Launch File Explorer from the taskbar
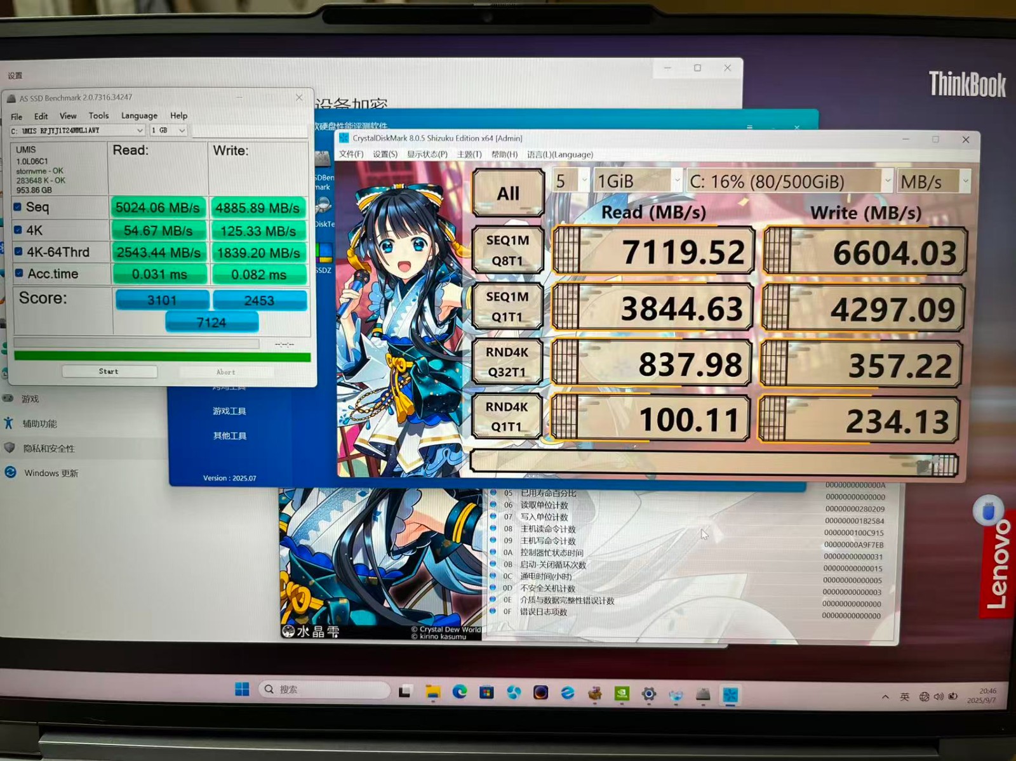This screenshot has width=1016, height=761. coord(432,692)
